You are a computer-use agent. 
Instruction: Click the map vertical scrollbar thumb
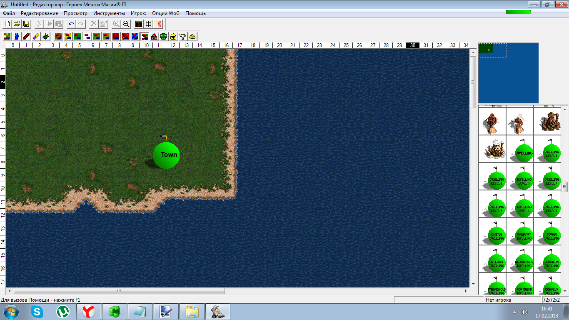click(473, 82)
